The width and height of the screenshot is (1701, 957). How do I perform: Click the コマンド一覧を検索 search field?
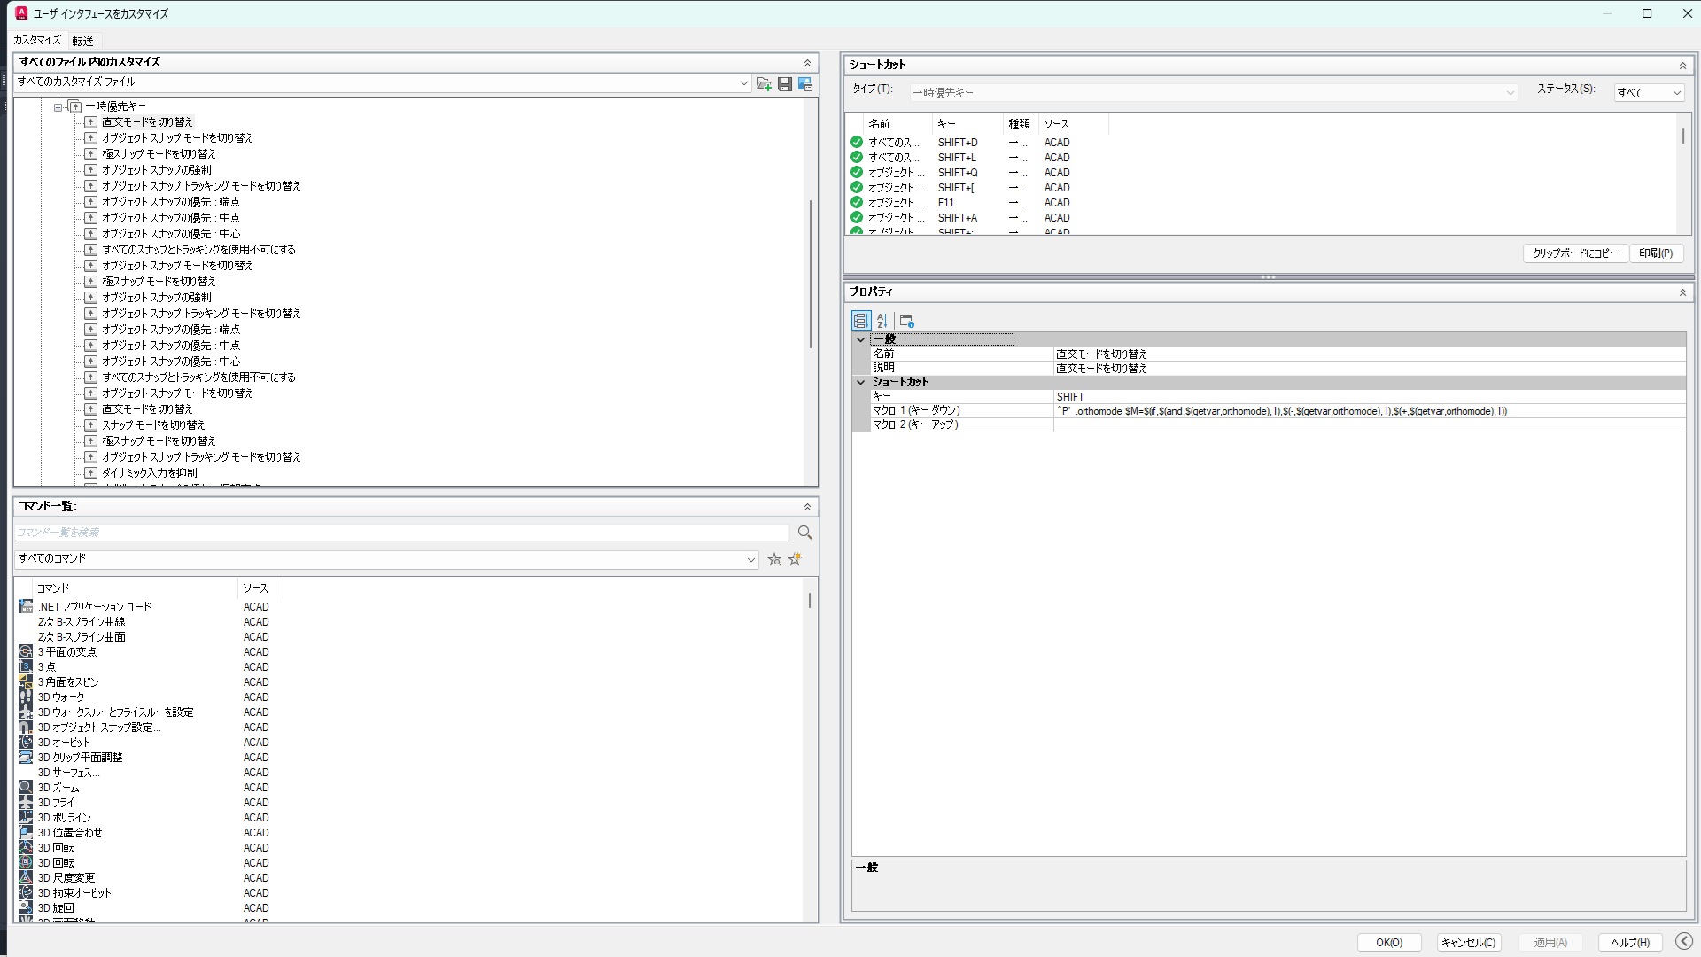(401, 533)
